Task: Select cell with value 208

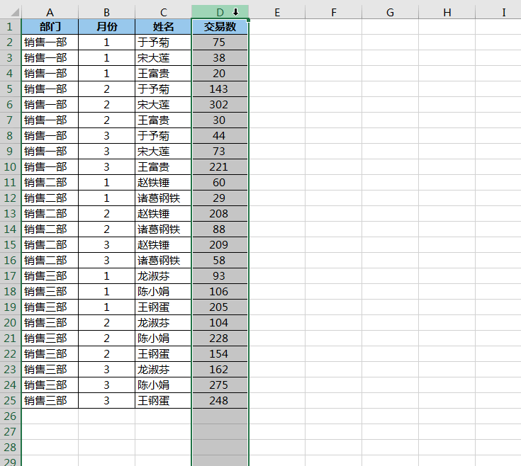Action: (x=220, y=213)
